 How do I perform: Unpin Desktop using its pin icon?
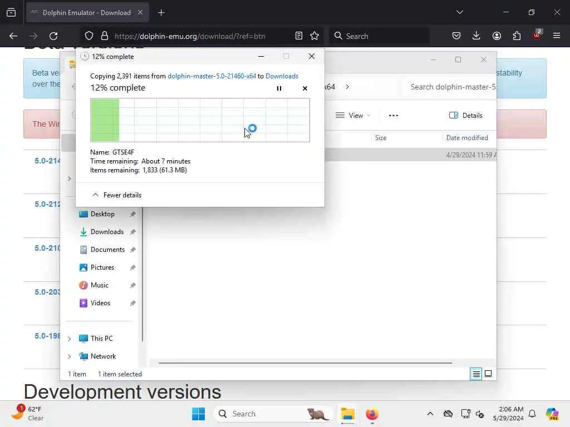(x=132, y=214)
